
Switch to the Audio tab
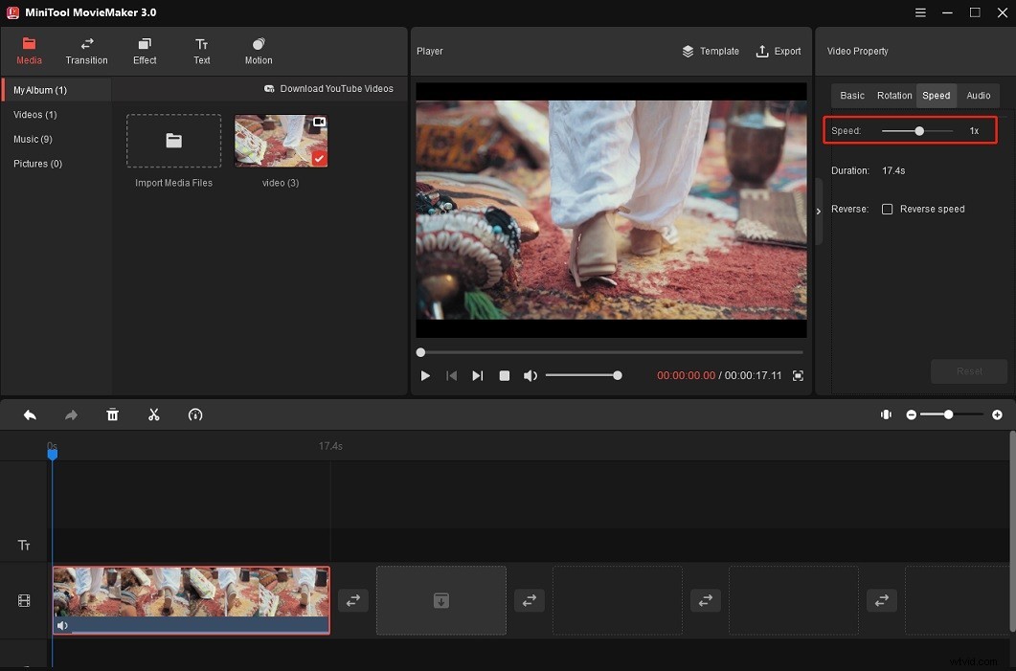click(x=979, y=96)
